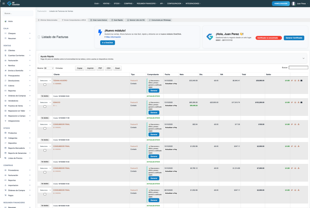This screenshot has height=208, width=310.
Task: Click the Ir a OneClick button
Action: pyautogui.click(x=107, y=43)
